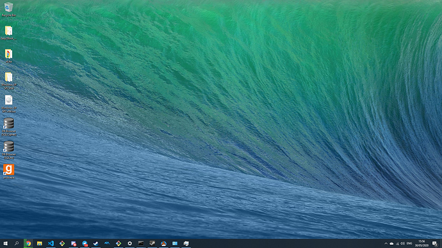Click the ENG language indicator
The height and width of the screenshot is (248, 442).
pos(409,244)
